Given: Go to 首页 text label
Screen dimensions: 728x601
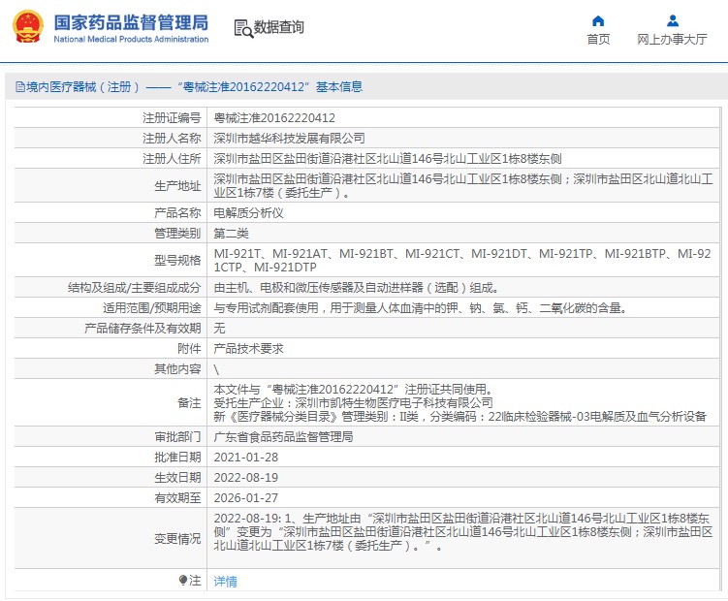Looking at the screenshot, I should point(598,40).
